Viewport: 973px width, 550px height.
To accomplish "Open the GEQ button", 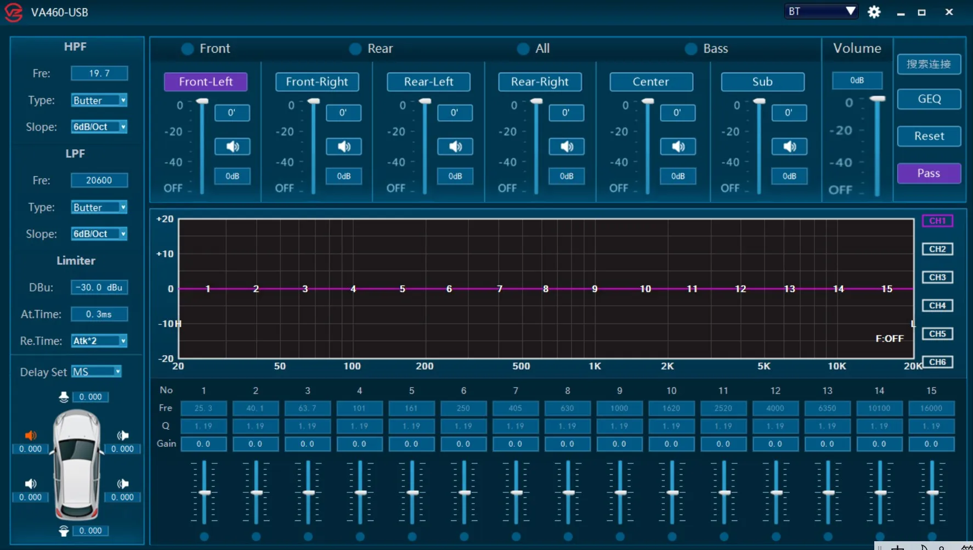I will [929, 99].
